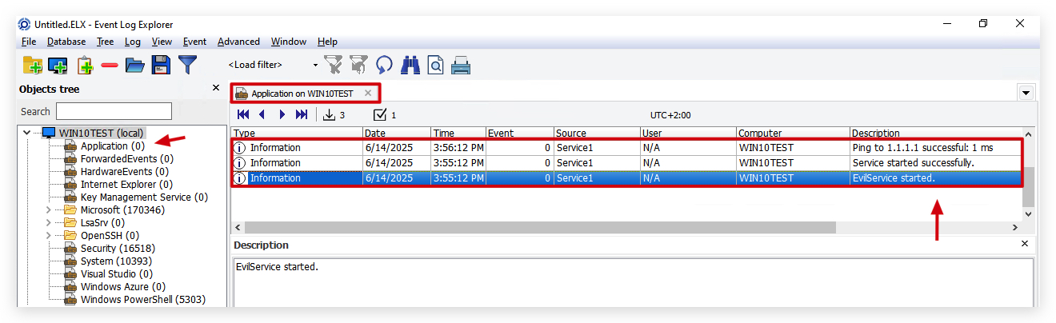Click the add log clipboard toolbar icon
The height and width of the screenshot is (323, 1056).
[x=85, y=65]
